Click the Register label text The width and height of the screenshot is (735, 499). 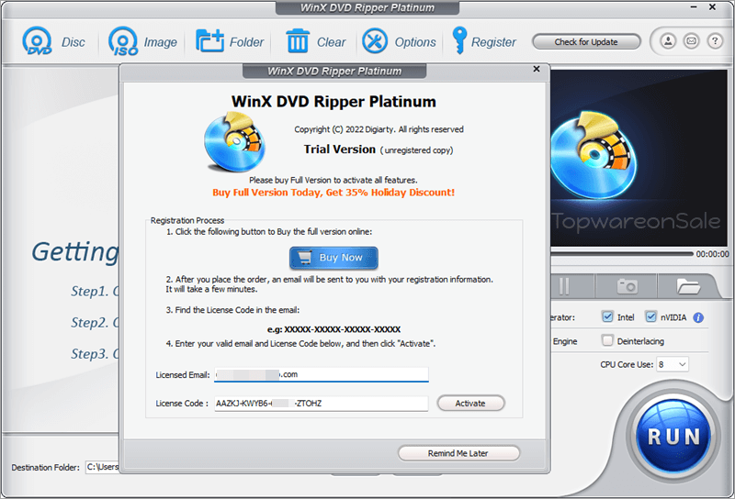pyautogui.click(x=493, y=42)
